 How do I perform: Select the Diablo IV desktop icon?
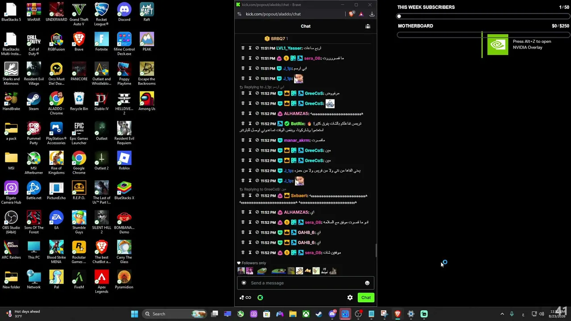click(x=102, y=101)
